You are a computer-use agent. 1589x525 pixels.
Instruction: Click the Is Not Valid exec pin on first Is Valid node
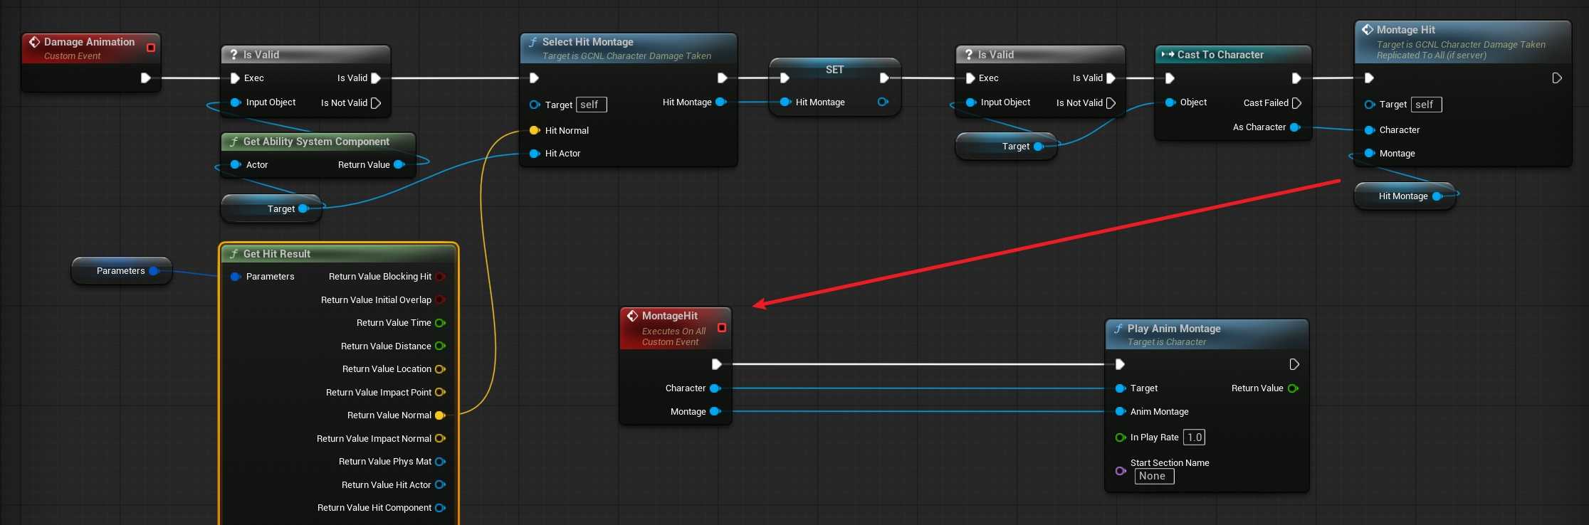(x=377, y=103)
